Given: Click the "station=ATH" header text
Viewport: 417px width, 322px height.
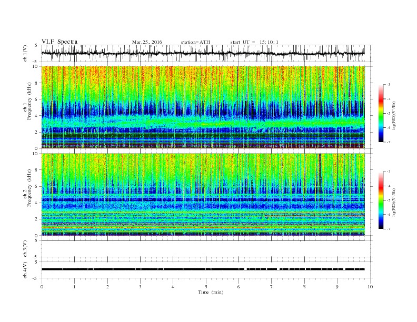Looking at the screenshot, I should point(195,42).
